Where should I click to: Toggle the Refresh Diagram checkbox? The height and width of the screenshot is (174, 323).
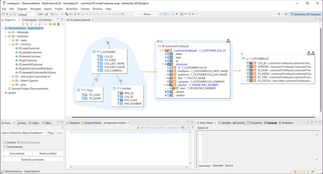[x=19, y=142]
